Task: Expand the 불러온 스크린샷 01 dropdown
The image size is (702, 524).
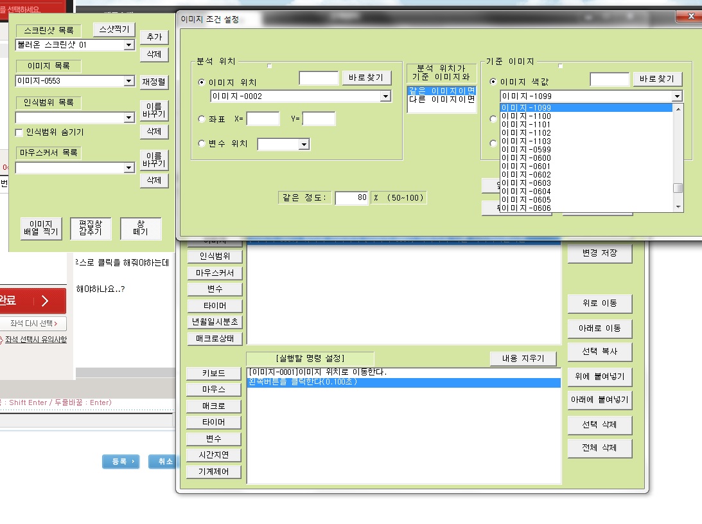Action: (x=128, y=45)
